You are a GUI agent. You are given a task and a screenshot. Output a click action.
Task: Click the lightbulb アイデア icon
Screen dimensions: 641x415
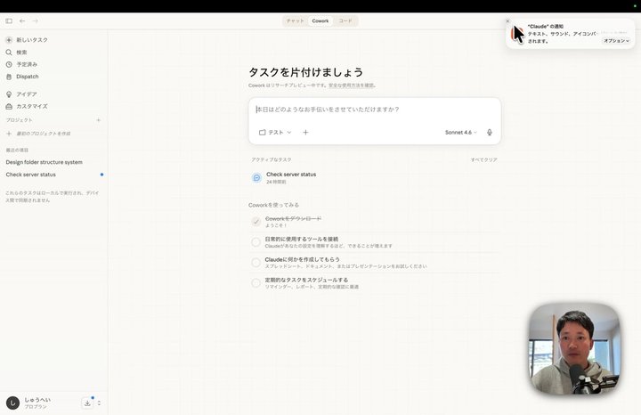click(x=9, y=94)
